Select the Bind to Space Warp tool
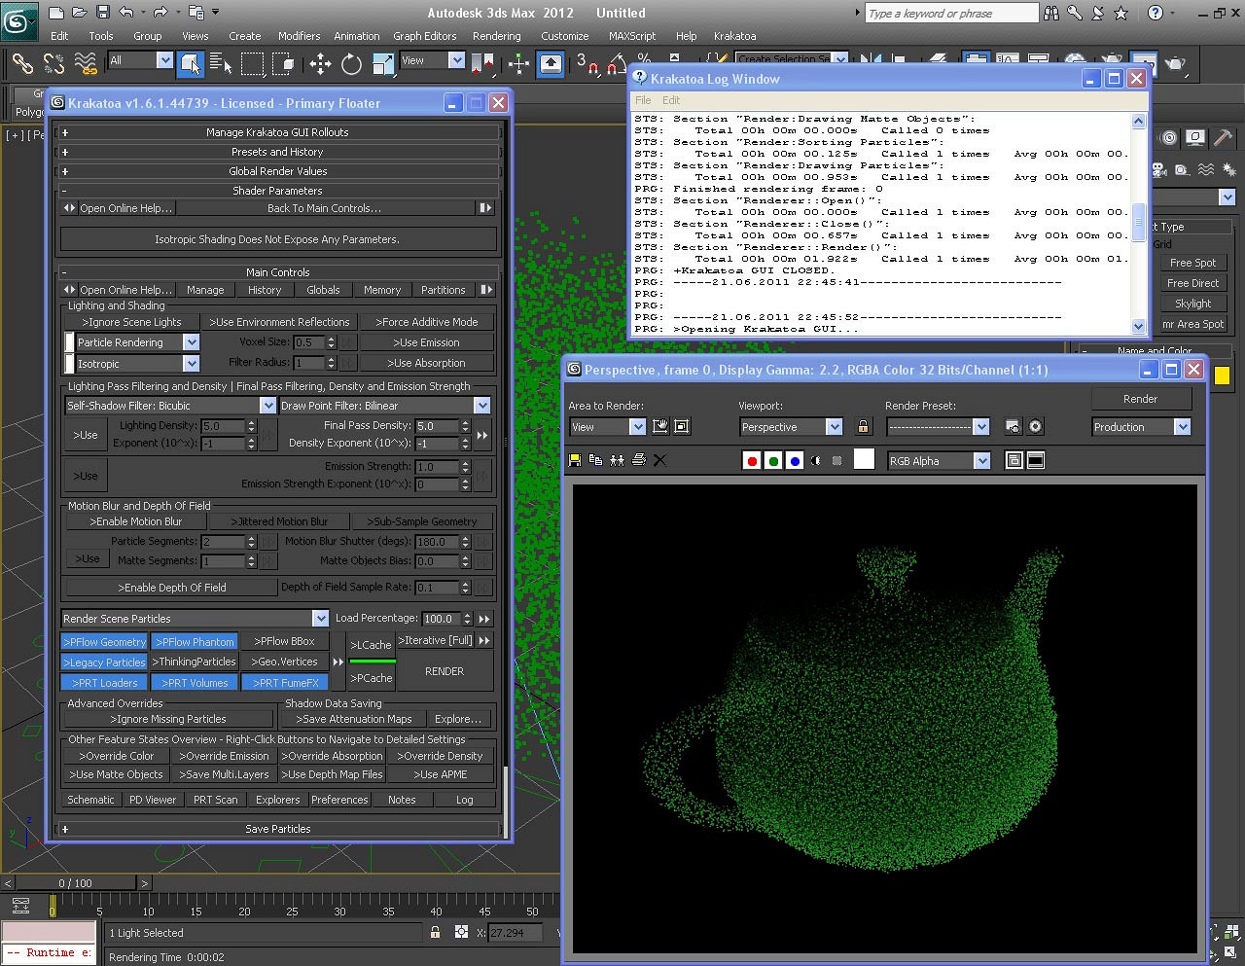 point(86,64)
